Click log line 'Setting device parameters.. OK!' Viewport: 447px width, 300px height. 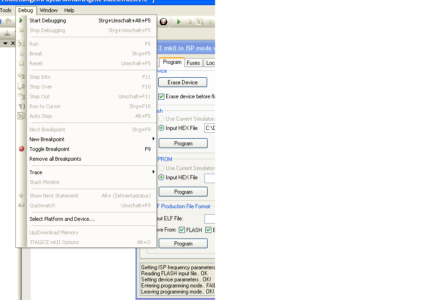(x=176, y=280)
